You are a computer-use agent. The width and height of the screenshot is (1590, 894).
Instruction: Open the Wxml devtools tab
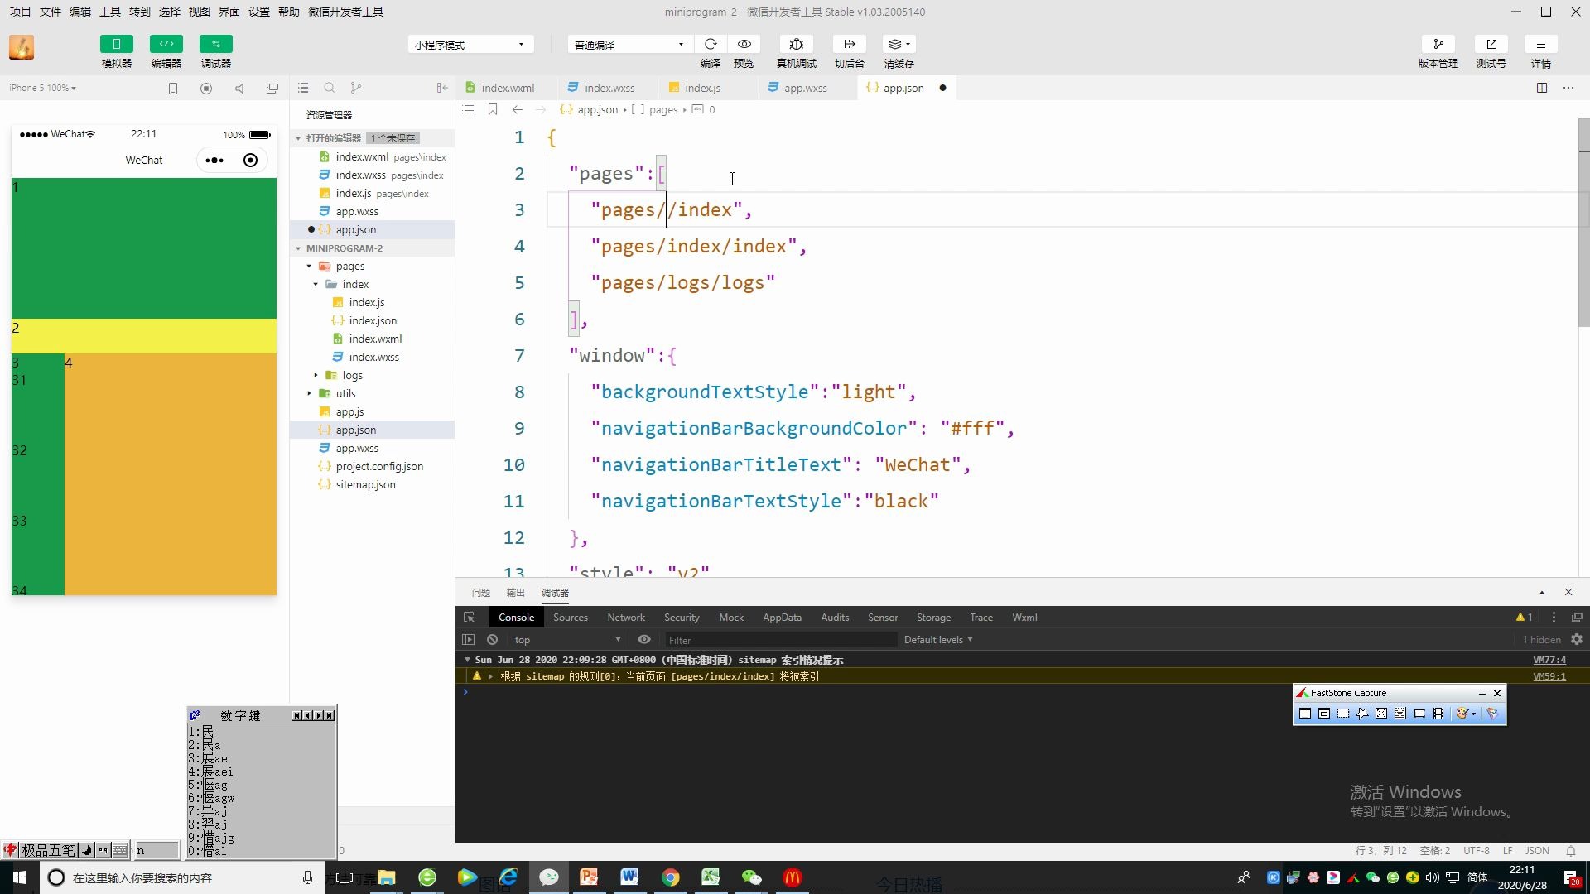coord(1024,618)
